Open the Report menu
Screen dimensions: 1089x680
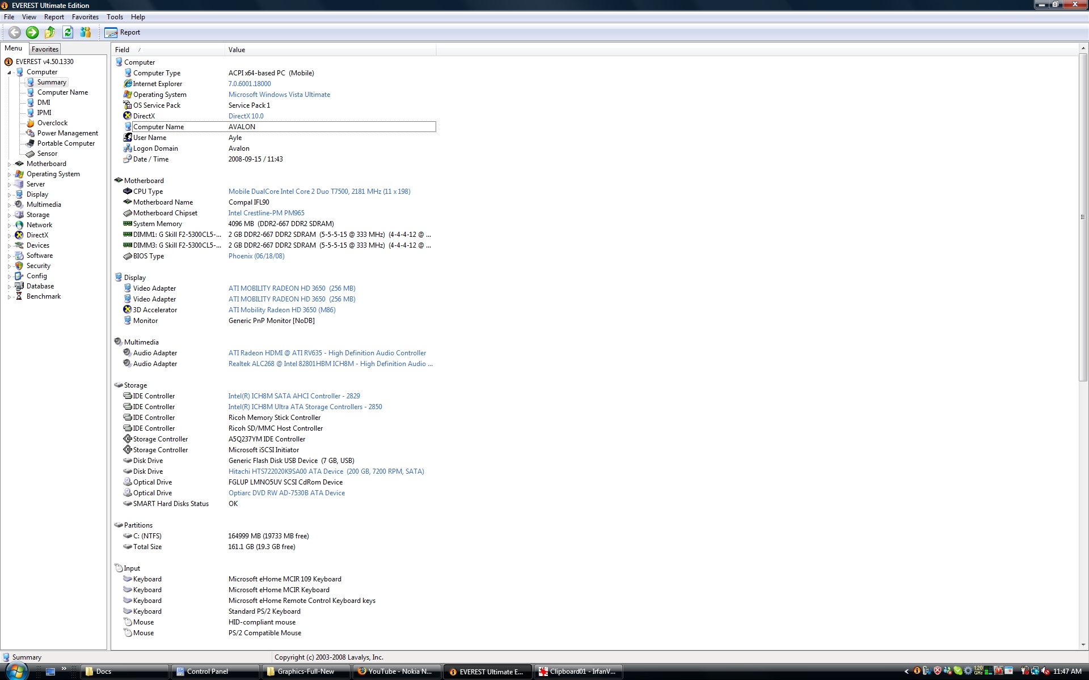click(x=54, y=17)
